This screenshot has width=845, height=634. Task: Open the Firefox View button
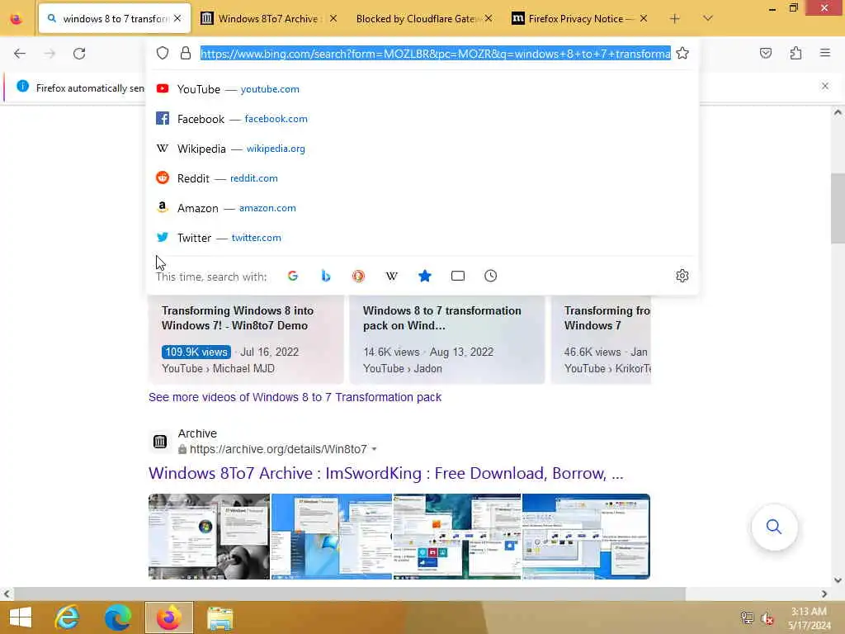click(17, 19)
